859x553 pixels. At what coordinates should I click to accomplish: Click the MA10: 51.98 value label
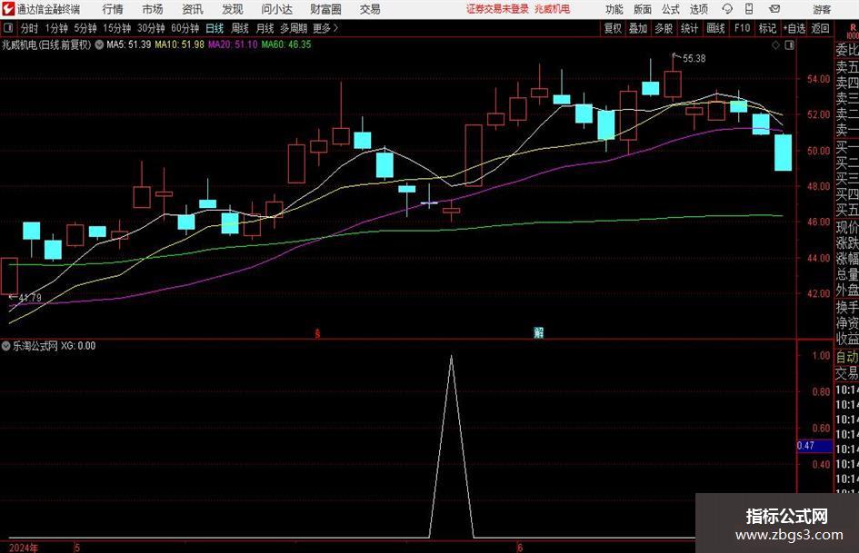click(x=179, y=44)
